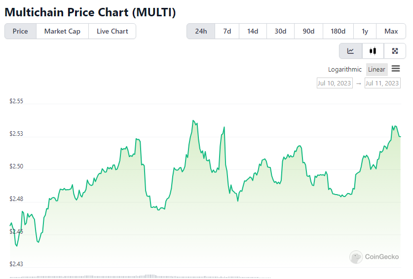
Task: Choose 180d time range
Action: 338,31
